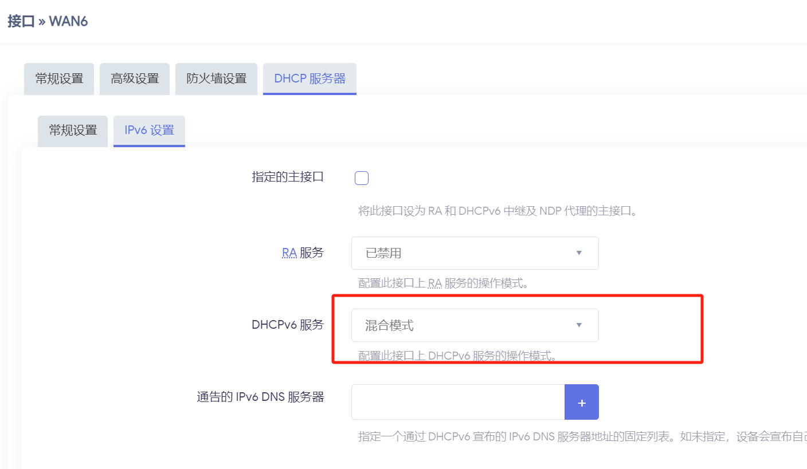Click the DHCPv6 服务 field label
This screenshot has width=807, height=469.
288,325
